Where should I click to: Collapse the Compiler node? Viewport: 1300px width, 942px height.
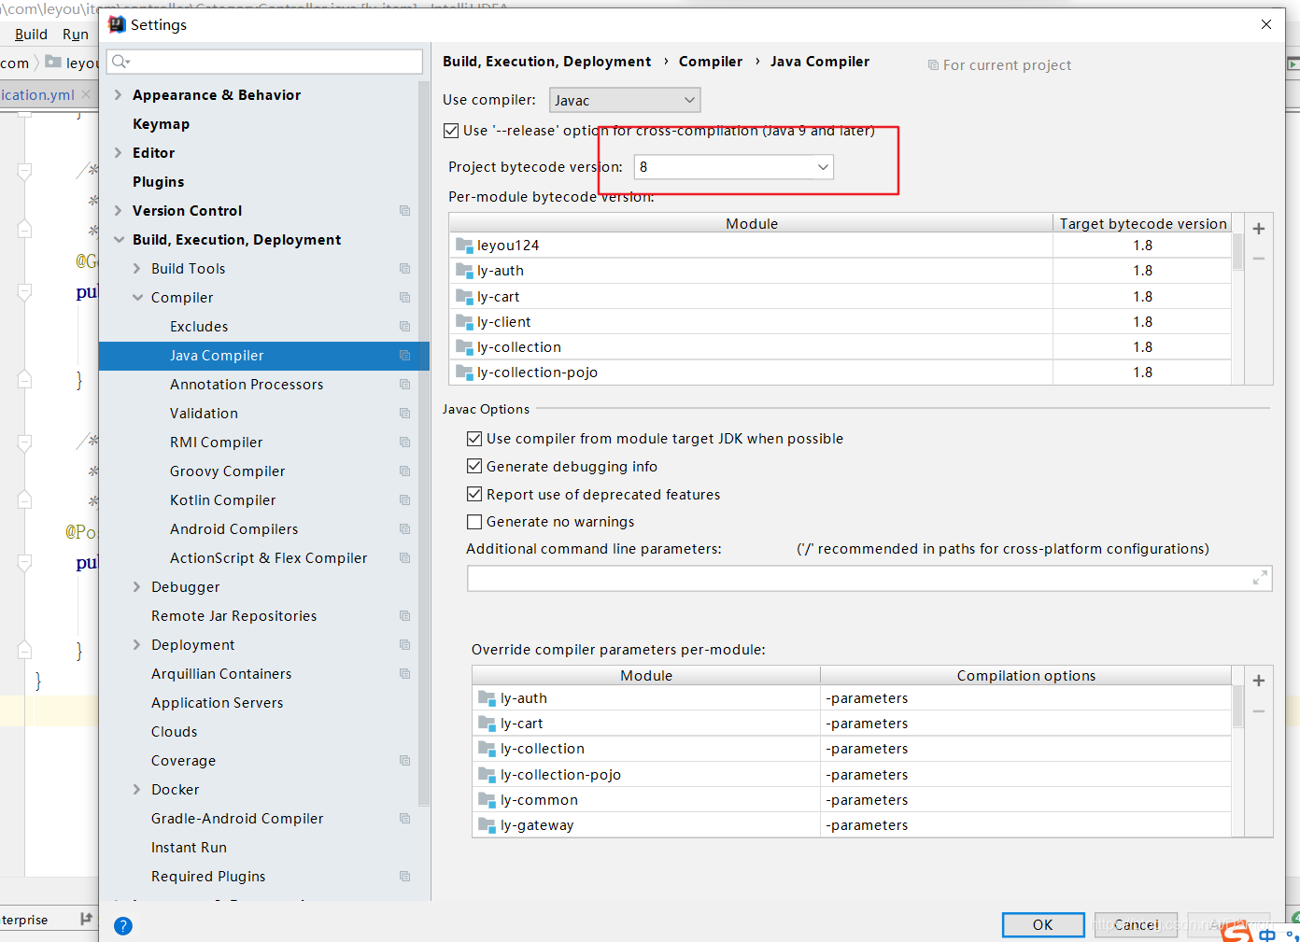137,298
